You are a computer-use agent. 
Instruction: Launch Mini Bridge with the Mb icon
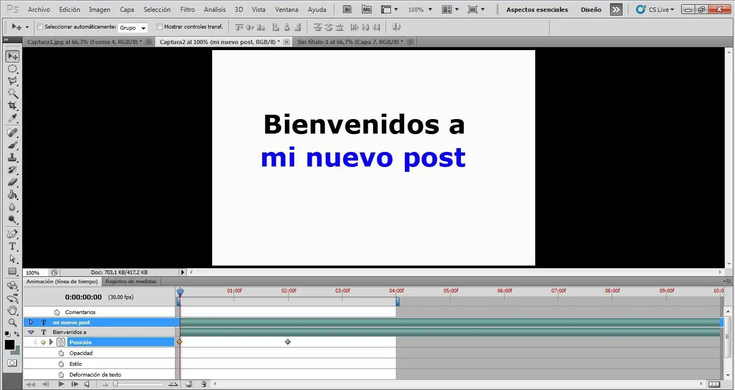tap(367, 10)
